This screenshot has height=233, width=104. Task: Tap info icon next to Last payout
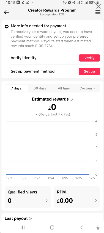[30, 218]
